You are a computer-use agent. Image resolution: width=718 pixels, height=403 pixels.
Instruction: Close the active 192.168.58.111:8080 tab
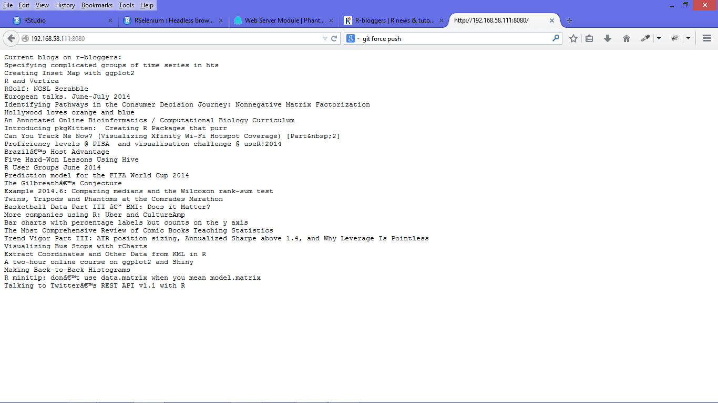pyautogui.click(x=552, y=20)
